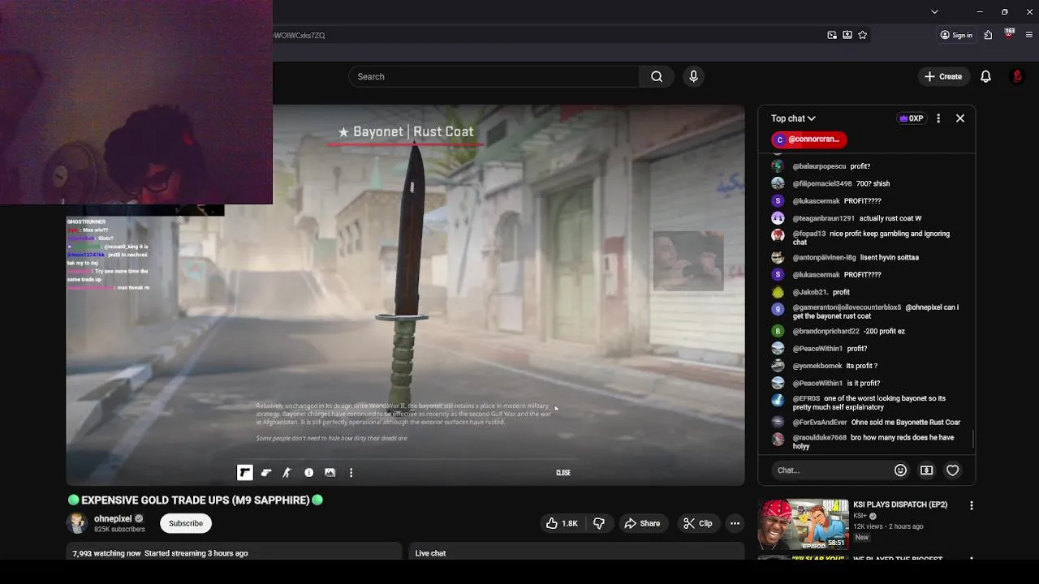Image resolution: width=1039 pixels, height=584 pixels.
Task: Open the chat emoji picker
Action: [x=900, y=470]
